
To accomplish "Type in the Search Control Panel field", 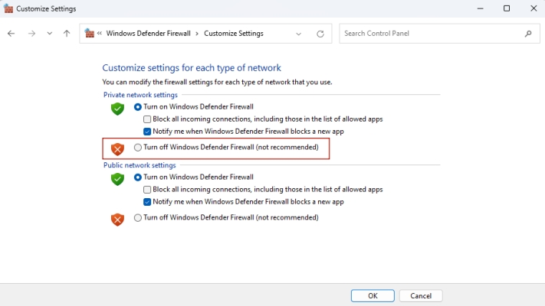I will (x=429, y=34).
